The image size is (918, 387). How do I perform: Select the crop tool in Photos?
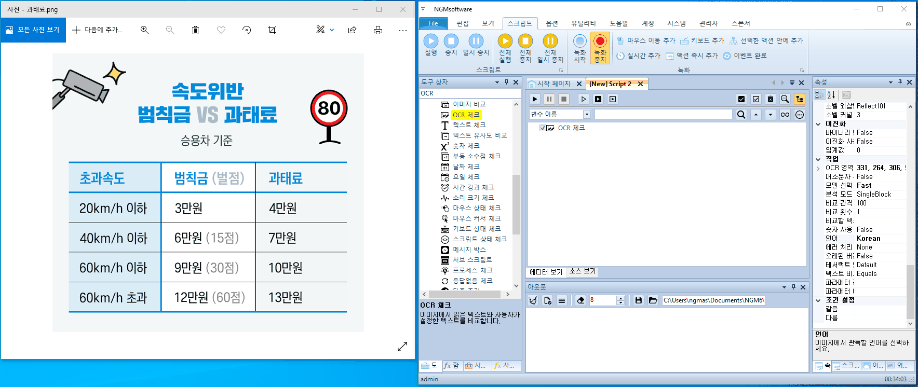click(x=272, y=30)
